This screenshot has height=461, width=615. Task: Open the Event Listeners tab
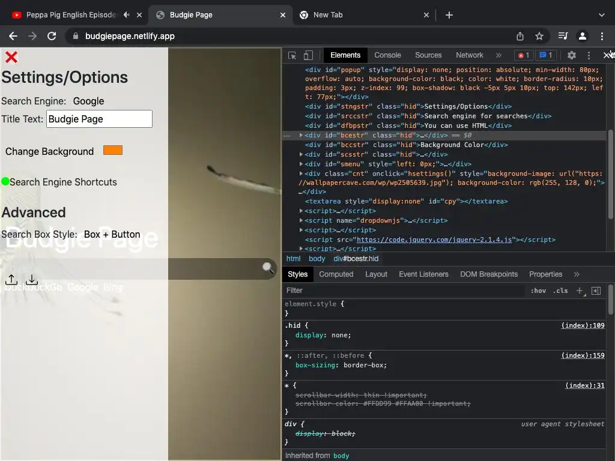pyautogui.click(x=423, y=274)
